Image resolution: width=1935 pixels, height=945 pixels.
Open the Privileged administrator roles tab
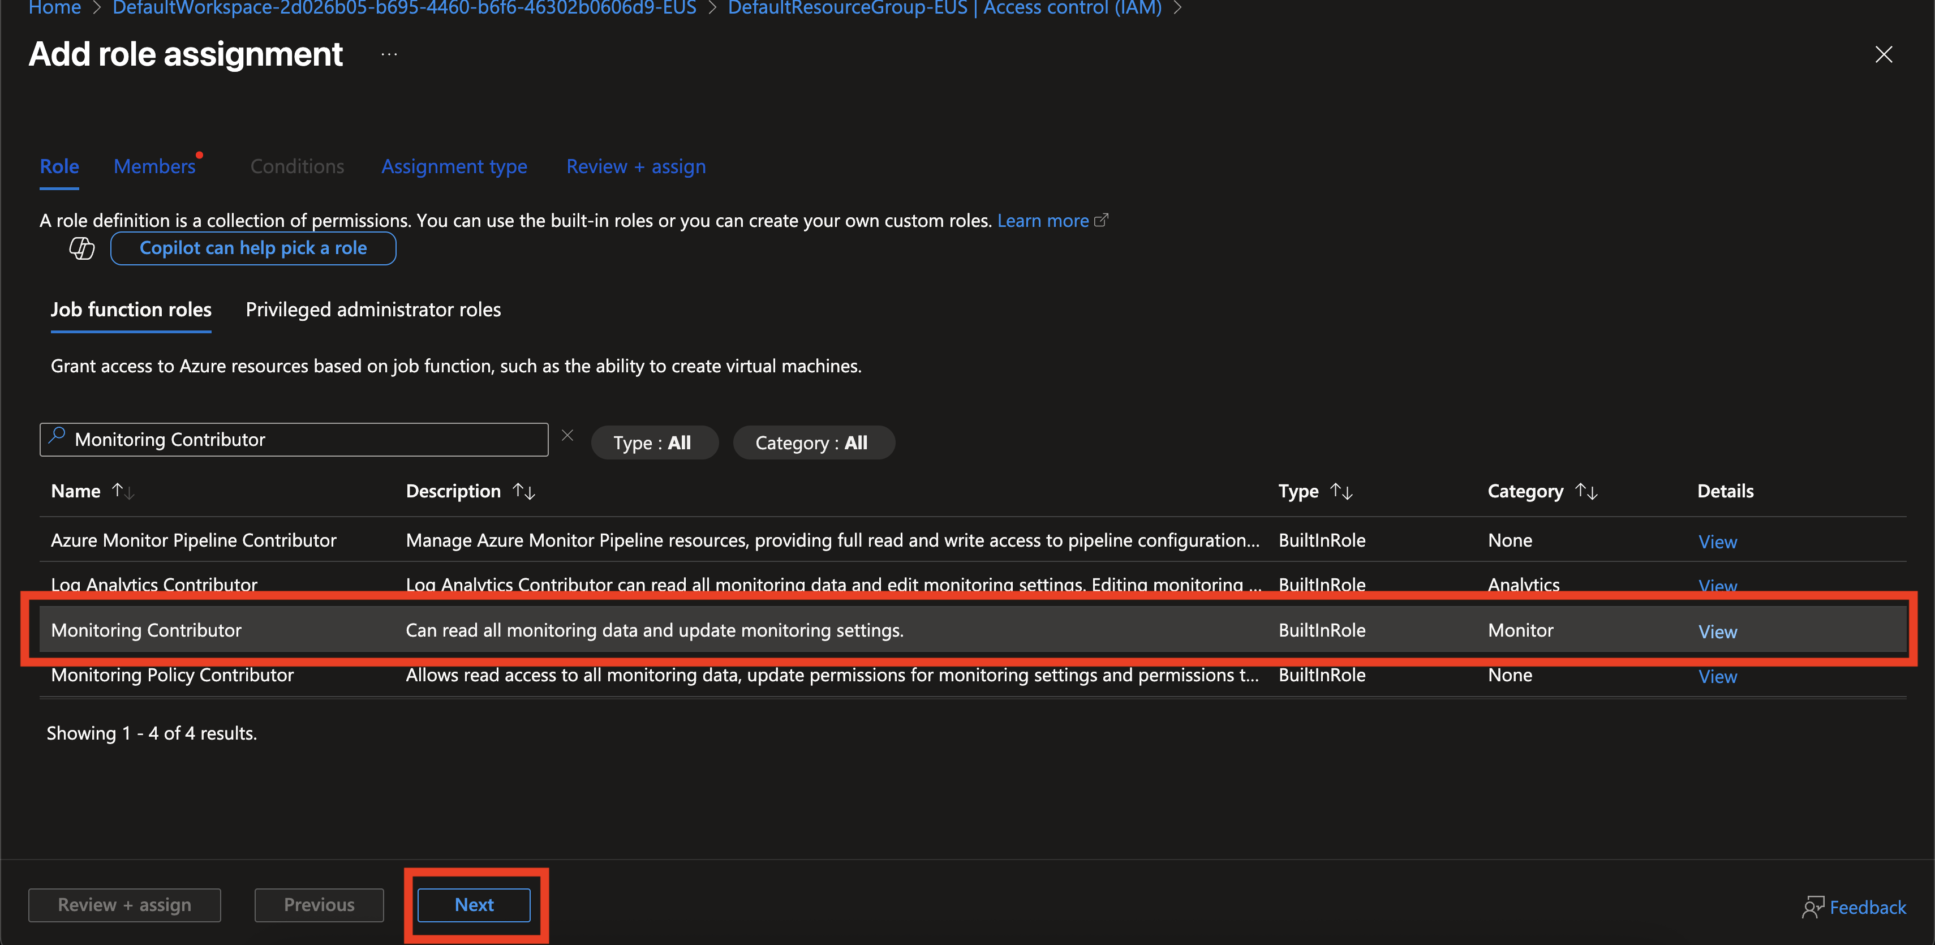pos(373,310)
